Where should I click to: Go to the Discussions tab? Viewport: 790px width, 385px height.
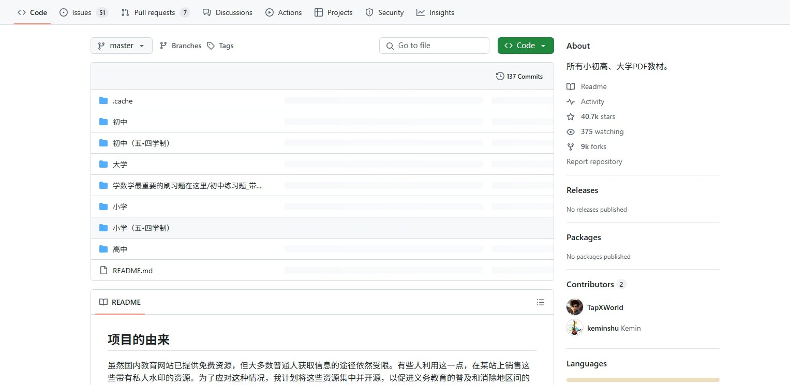coord(228,12)
